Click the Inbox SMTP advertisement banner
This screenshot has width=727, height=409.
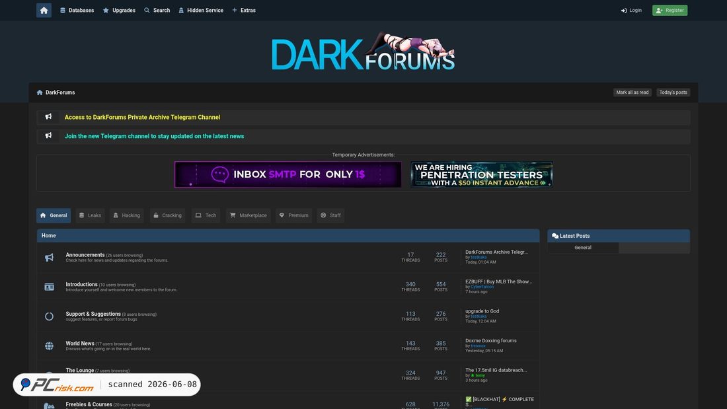tap(288, 174)
